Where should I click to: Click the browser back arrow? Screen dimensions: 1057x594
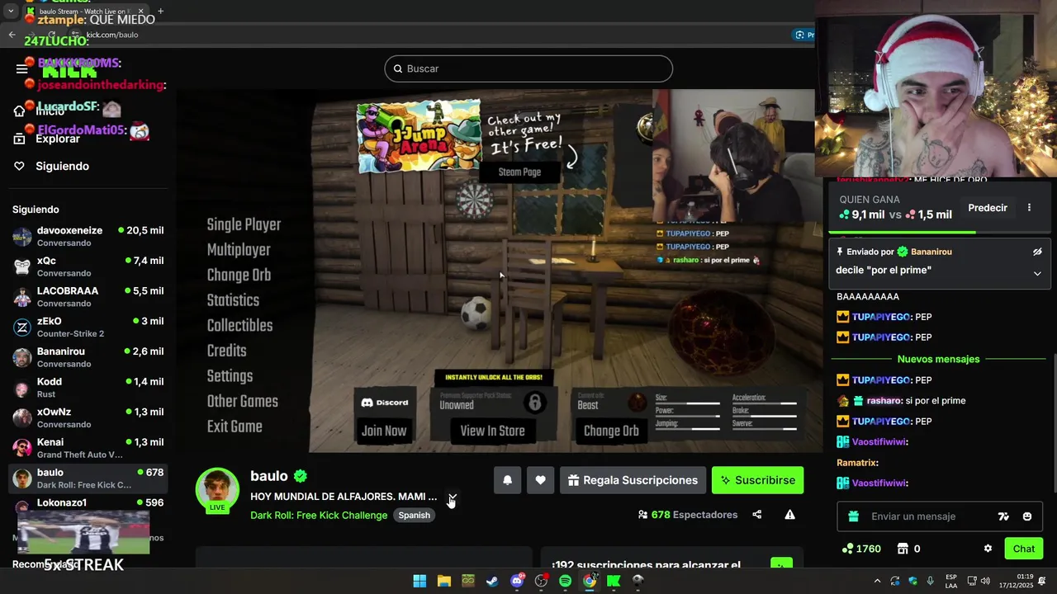(12, 35)
